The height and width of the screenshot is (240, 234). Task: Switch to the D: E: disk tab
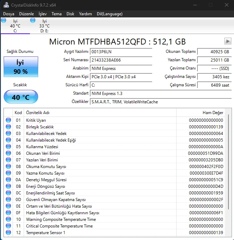(44, 26)
